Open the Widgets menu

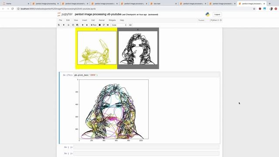pos(112,20)
